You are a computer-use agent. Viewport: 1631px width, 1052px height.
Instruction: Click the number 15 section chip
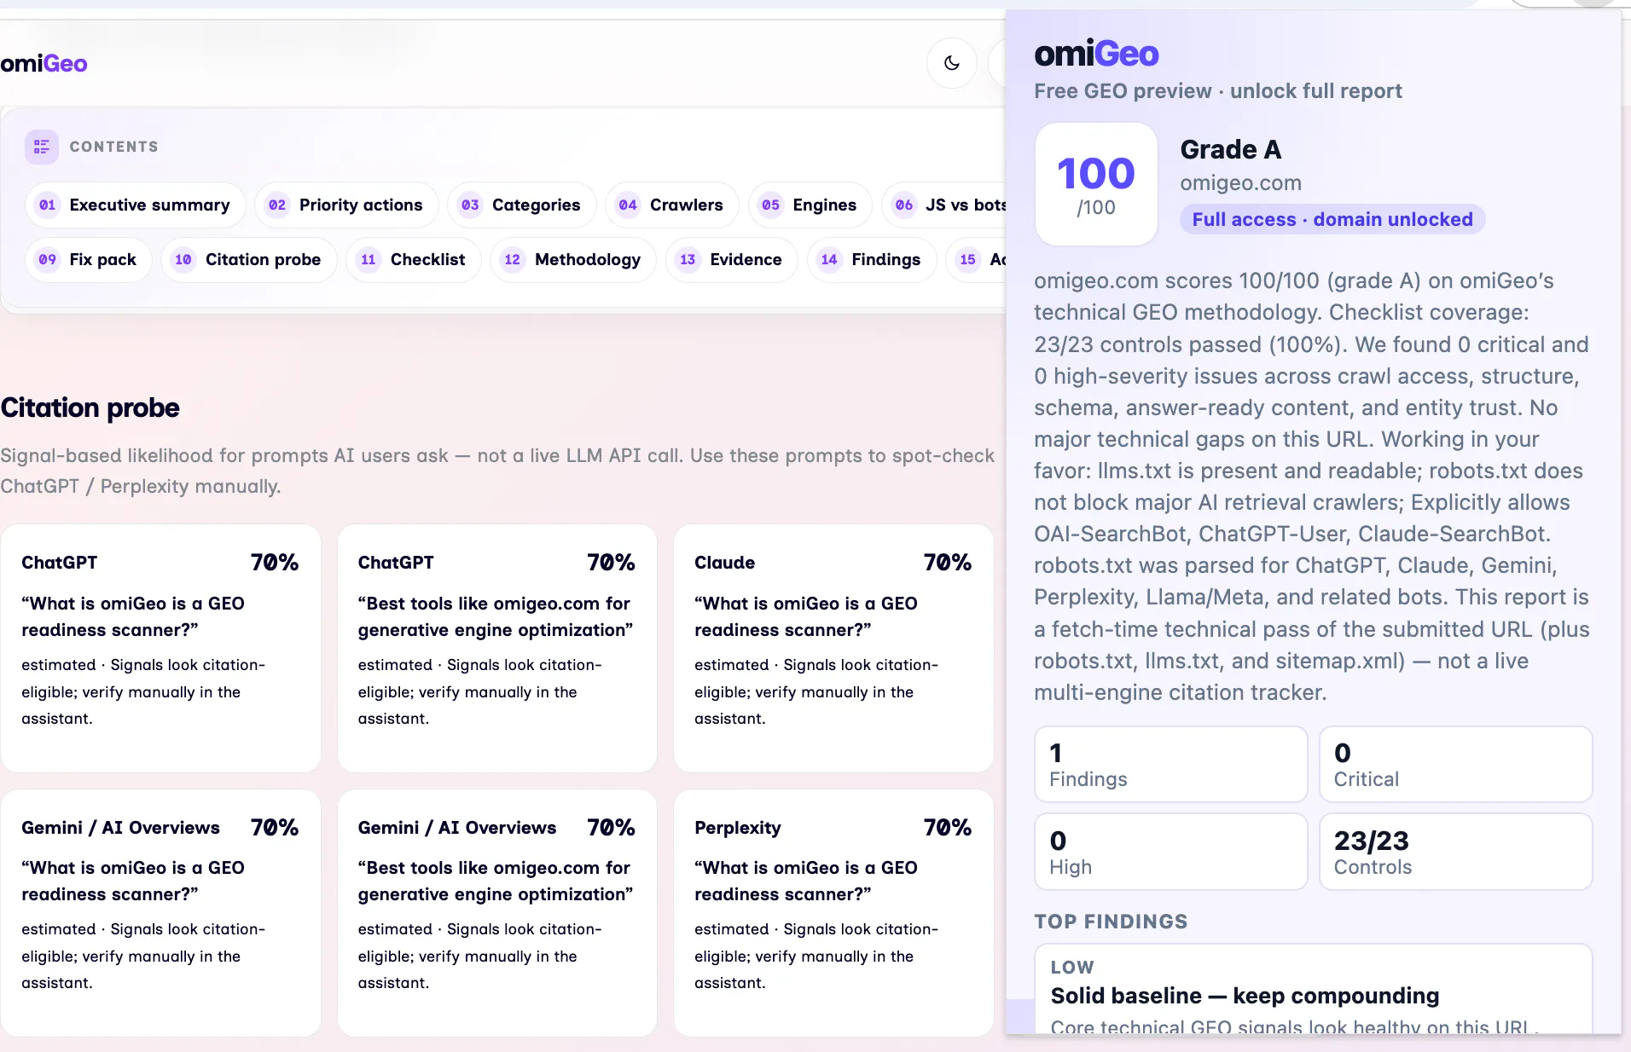pos(977,260)
